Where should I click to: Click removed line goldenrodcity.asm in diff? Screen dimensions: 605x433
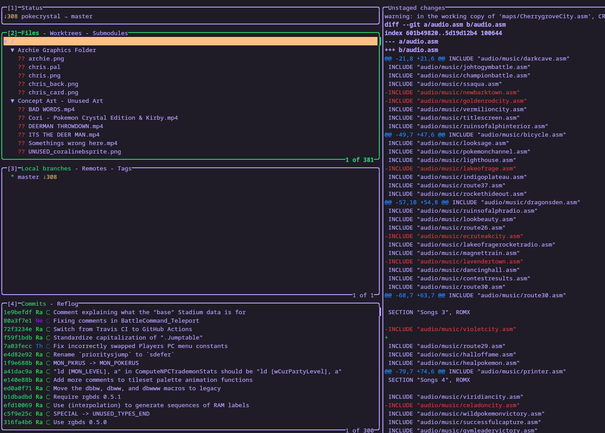[456, 101]
